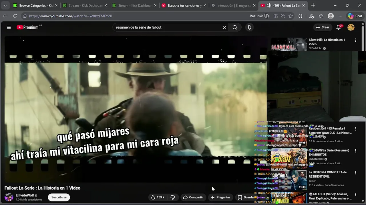
Task: Open browser extensions puzzle icon
Action: [300, 16]
